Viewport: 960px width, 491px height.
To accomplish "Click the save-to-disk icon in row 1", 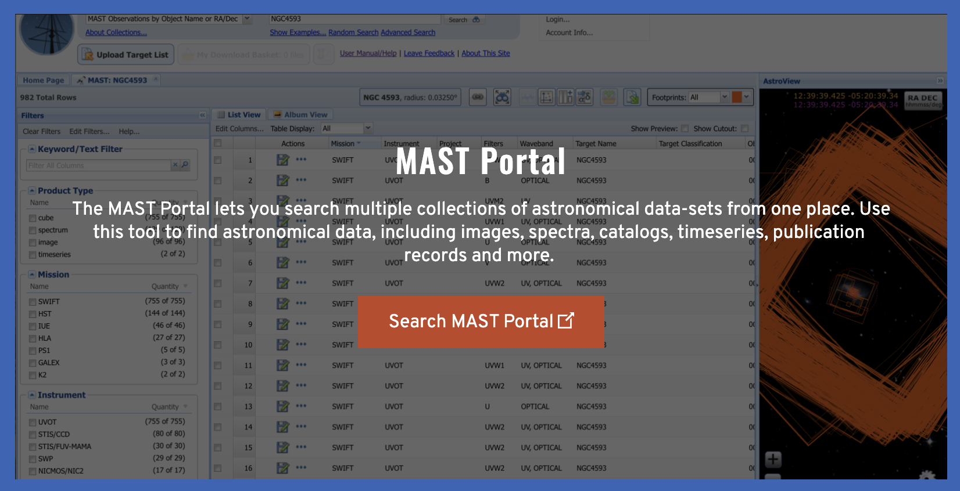I will click(282, 160).
